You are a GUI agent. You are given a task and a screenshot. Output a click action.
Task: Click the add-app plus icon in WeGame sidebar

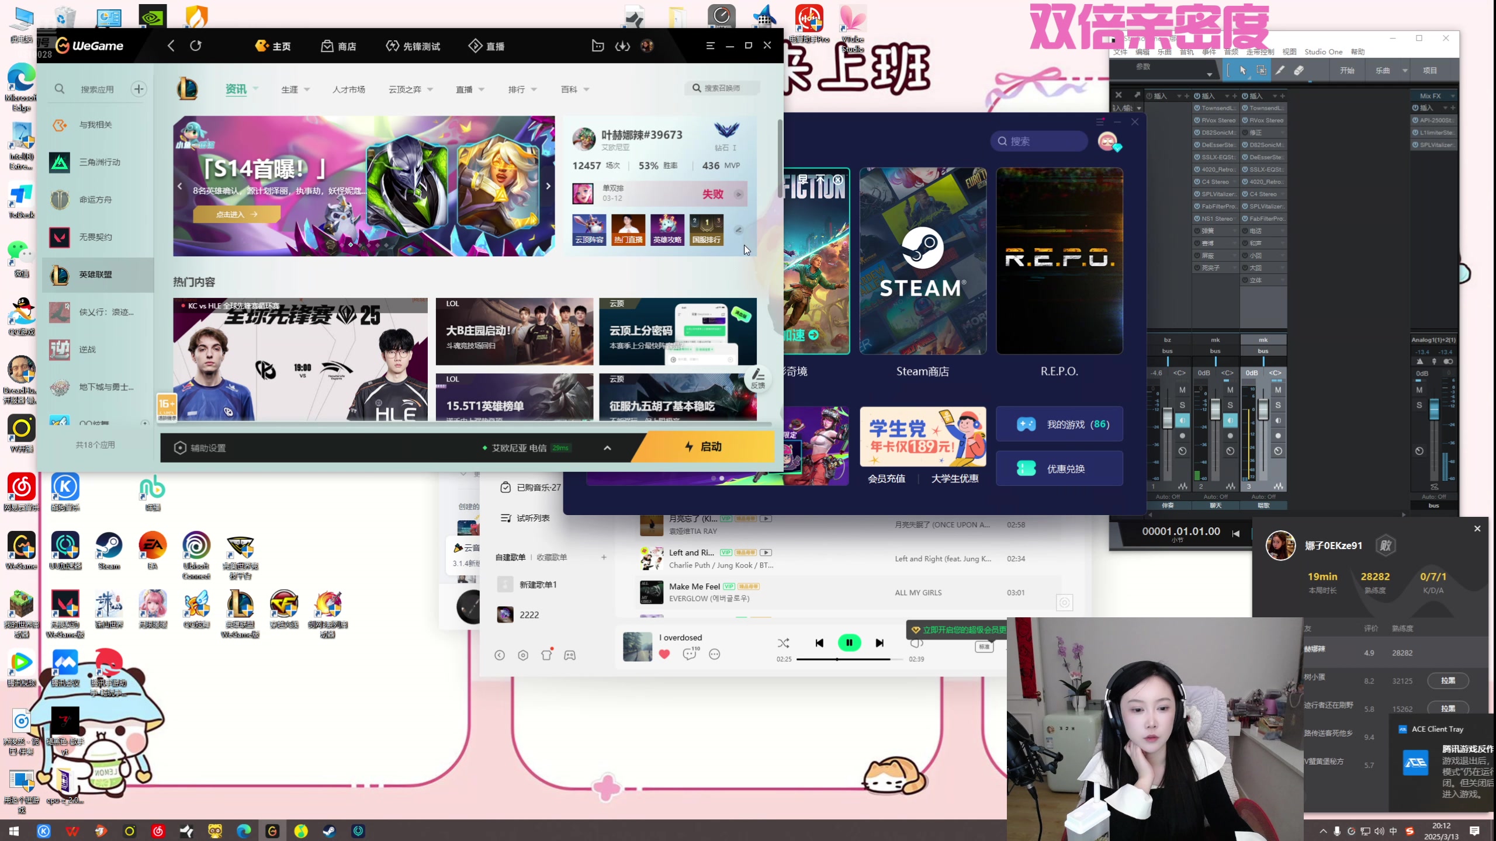pyautogui.click(x=138, y=89)
